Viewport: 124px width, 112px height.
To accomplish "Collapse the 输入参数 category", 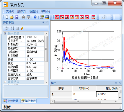I will [5, 34].
